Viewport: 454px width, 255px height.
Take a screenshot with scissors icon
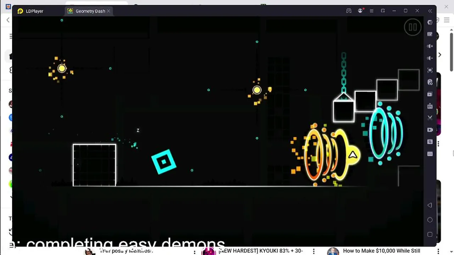[x=430, y=118]
